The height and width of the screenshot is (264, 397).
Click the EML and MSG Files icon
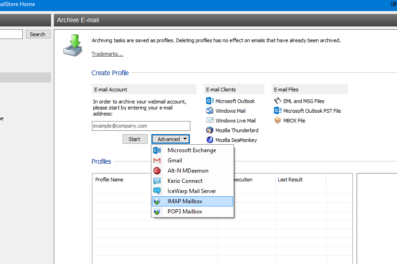click(278, 101)
